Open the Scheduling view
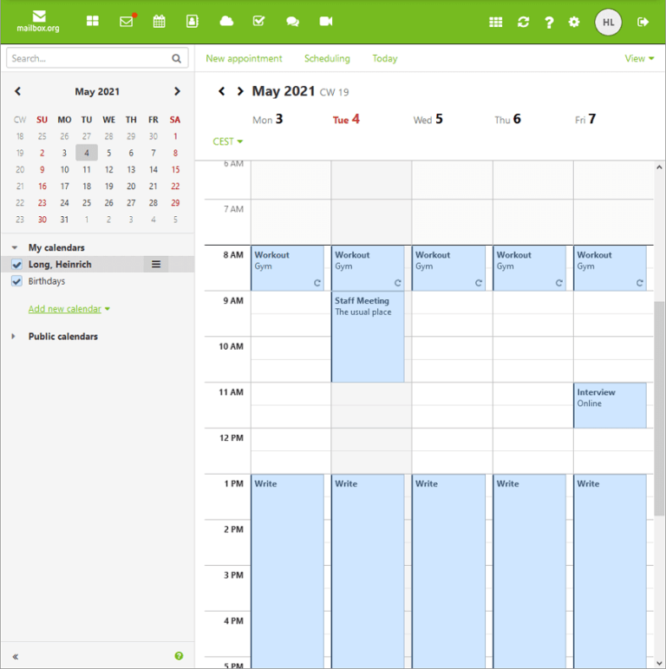 tap(327, 59)
